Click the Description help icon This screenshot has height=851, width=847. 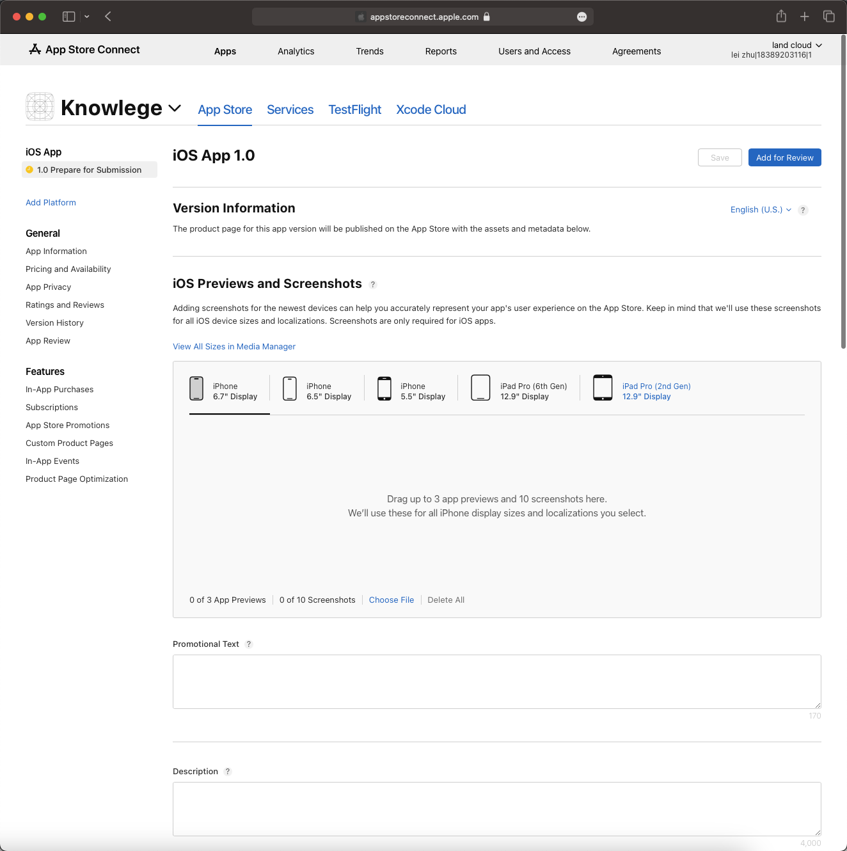tap(228, 772)
